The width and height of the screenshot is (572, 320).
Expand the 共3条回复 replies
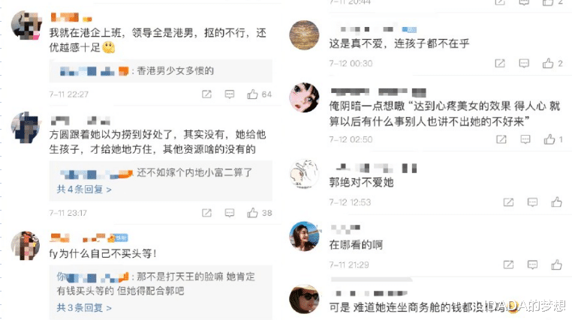pos(84,307)
